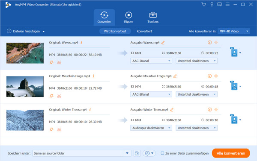Click the '58.10 MB' file size text
This screenshot has width=257, height=161.
coord(95,55)
